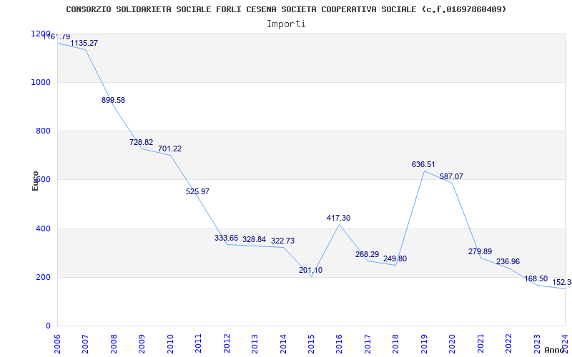Click the data label 1135.27

click(84, 43)
